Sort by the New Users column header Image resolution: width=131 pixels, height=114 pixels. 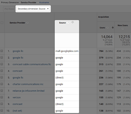point(123,25)
